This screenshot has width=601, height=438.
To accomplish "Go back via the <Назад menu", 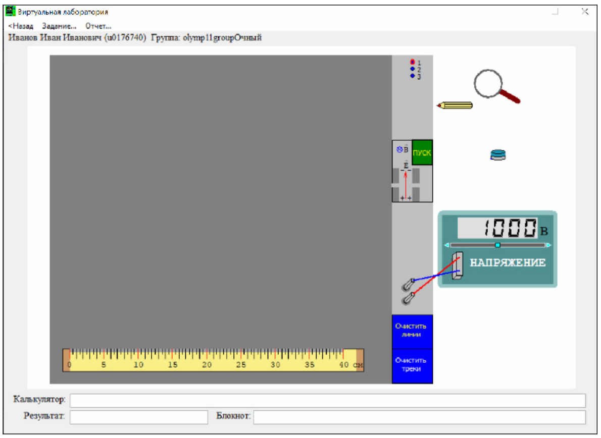I will [x=21, y=26].
